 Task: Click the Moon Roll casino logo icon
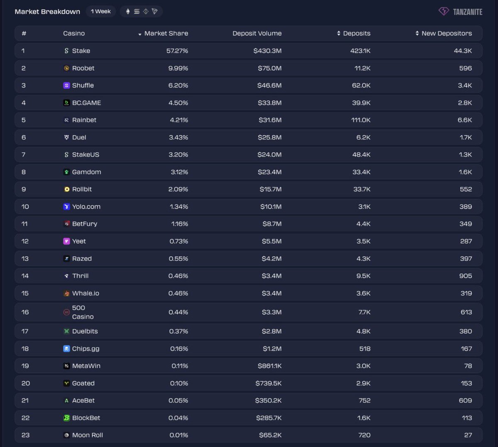pyautogui.click(x=66, y=435)
